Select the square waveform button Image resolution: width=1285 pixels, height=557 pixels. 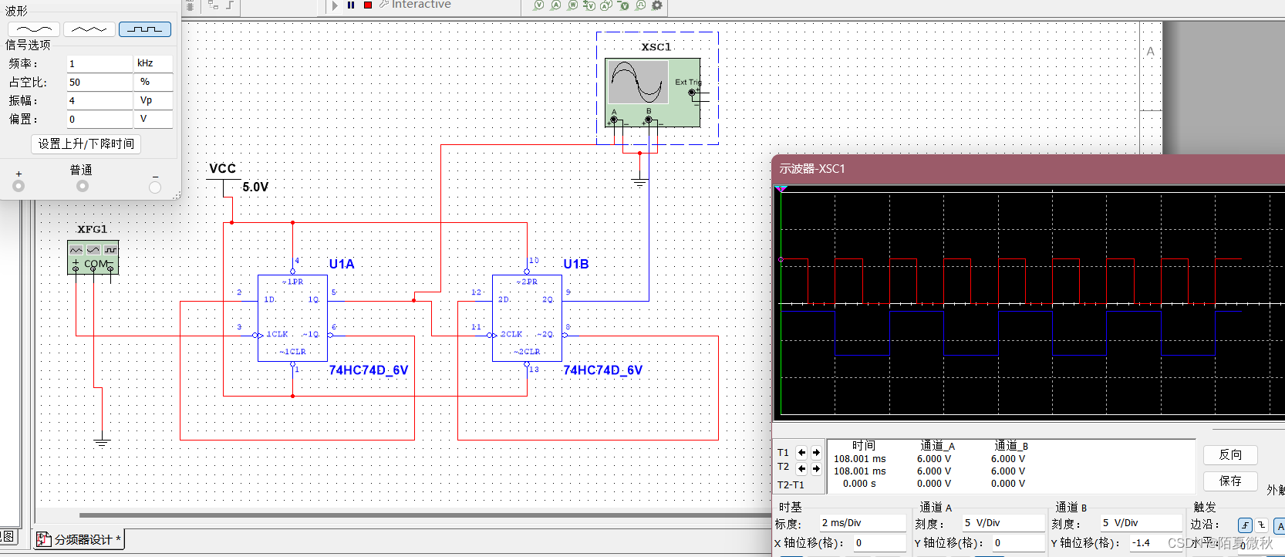tap(145, 29)
